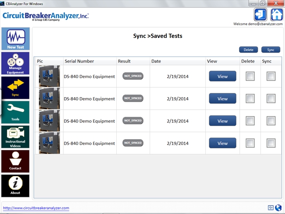This screenshot has height=214, width=285.
Task: Click NOT_SYNCED badge in first row
Action: click(133, 76)
